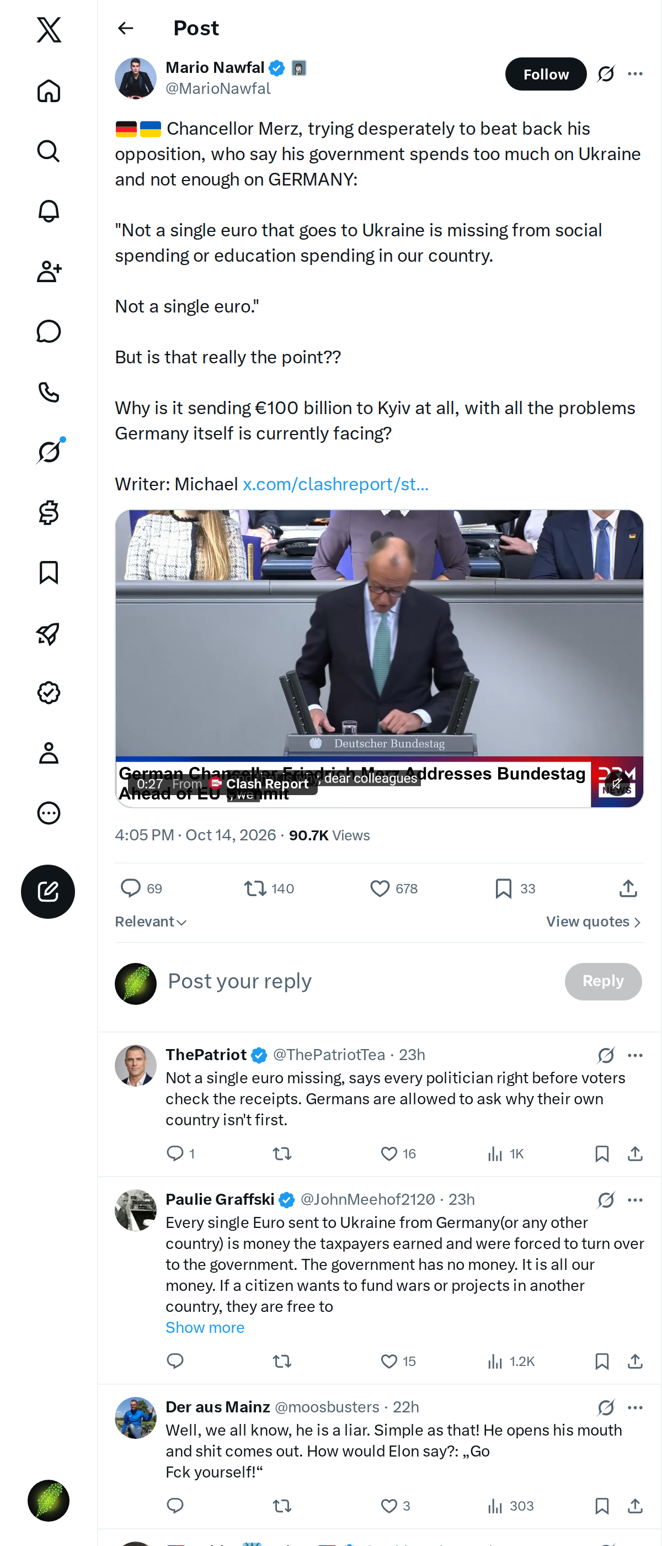
Task: Open the three-dot menu on Mario Nawfal's post
Action: coord(635,74)
